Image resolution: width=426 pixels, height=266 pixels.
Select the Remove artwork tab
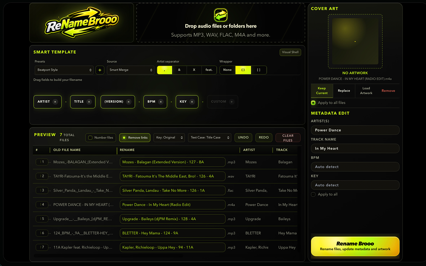(x=388, y=91)
